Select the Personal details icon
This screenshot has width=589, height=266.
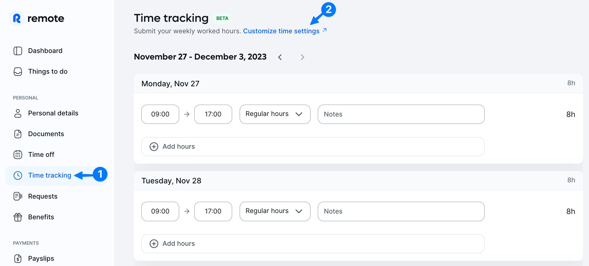click(18, 113)
